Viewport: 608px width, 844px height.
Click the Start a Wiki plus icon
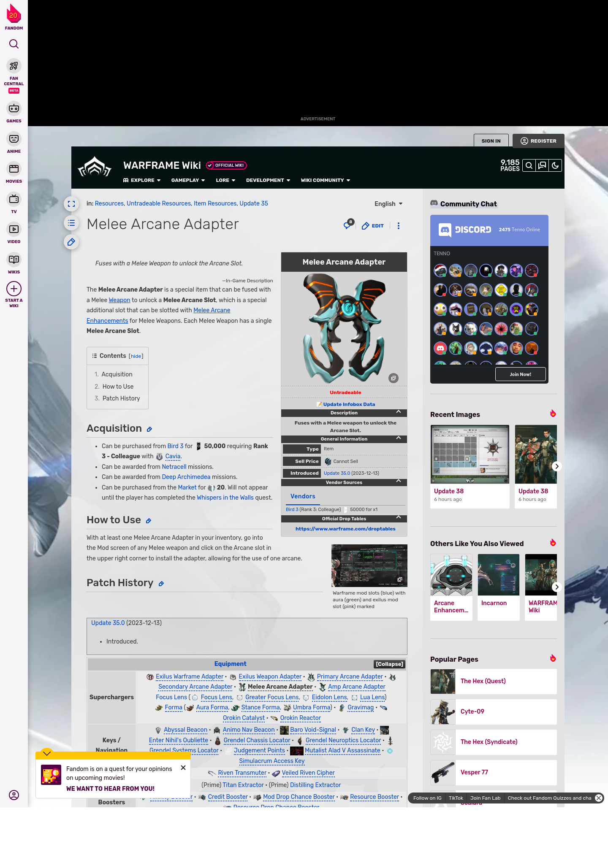pos(14,289)
